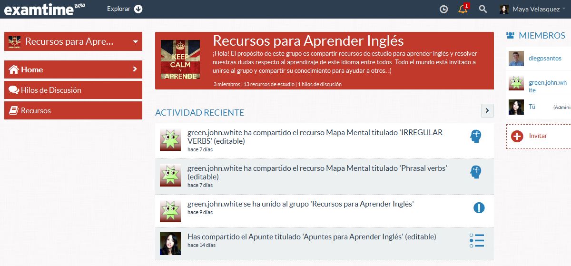
Task: Click the chevron arrow on the Home item
Action: point(135,69)
